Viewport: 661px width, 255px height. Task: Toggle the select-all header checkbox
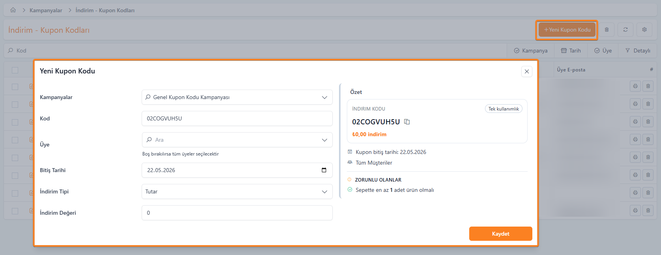click(x=15, y=70)
